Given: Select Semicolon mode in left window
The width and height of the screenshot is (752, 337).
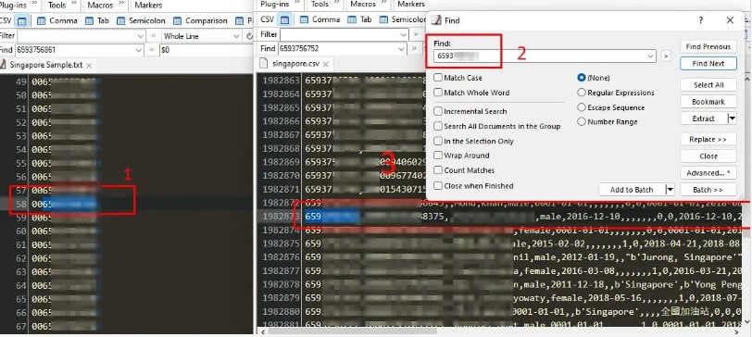Looking at the screenshot, I should (x=141, y=20).
